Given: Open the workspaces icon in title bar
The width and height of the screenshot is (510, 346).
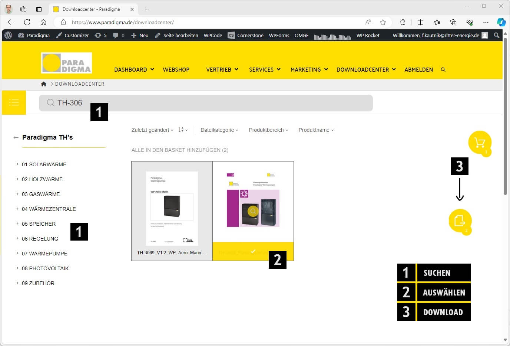Looking at the screenshot, I should [23, 9].
